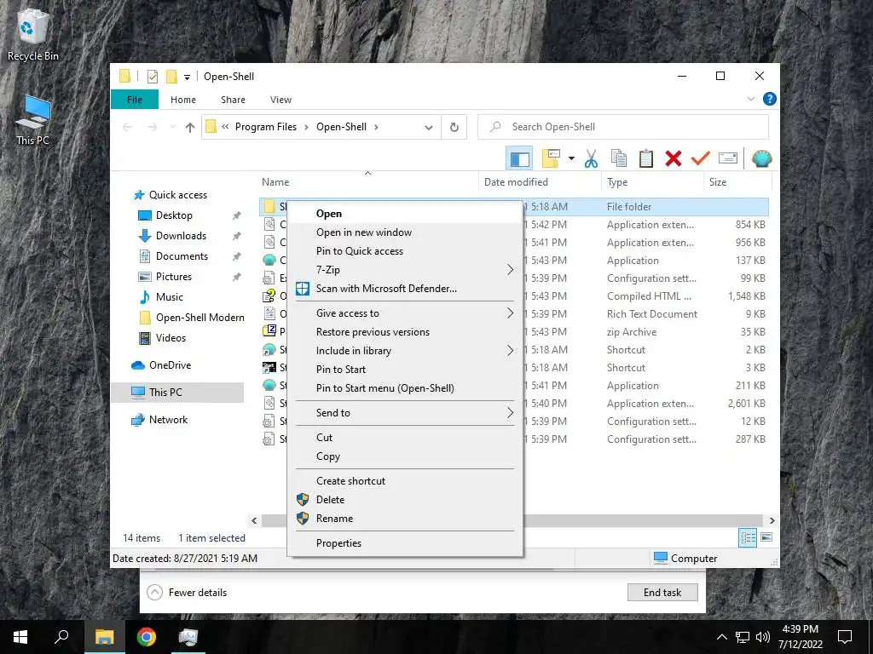Open the recent locations dropdown chevron
The width and height of the screenshot is (873, 654).
click(172, 128)
